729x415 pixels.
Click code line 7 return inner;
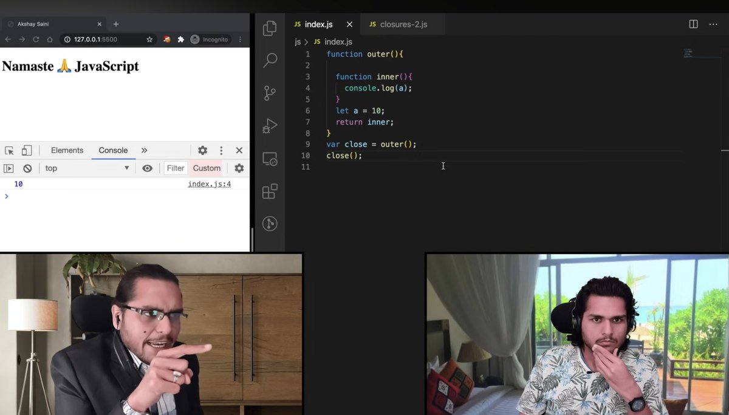(x=364, y=122)
